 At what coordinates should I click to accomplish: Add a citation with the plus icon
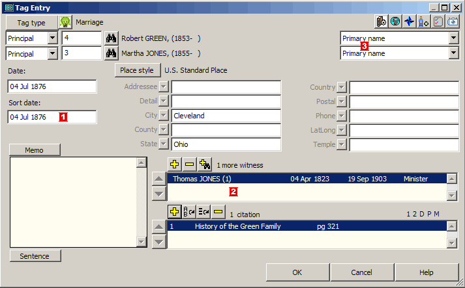coord(174,212)
